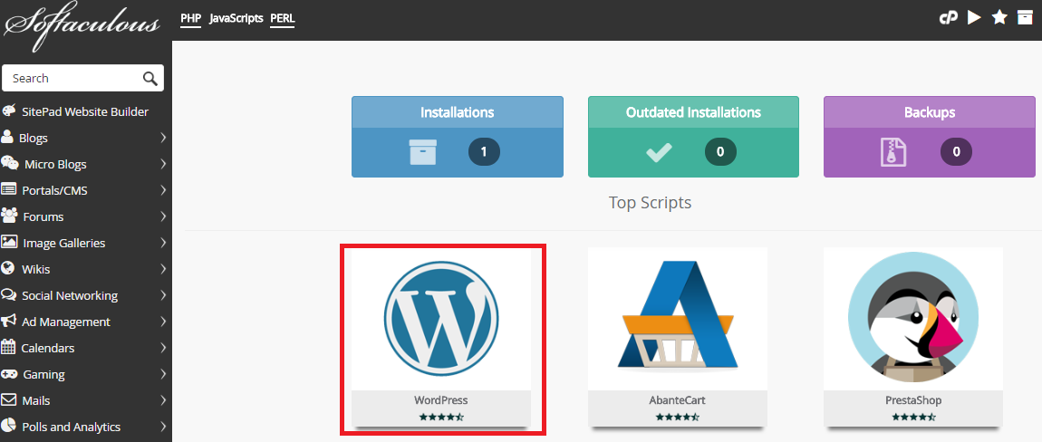1042x442 pixels.
Task: Expand the Micro Blogs chevron
Action: (163, 164)
